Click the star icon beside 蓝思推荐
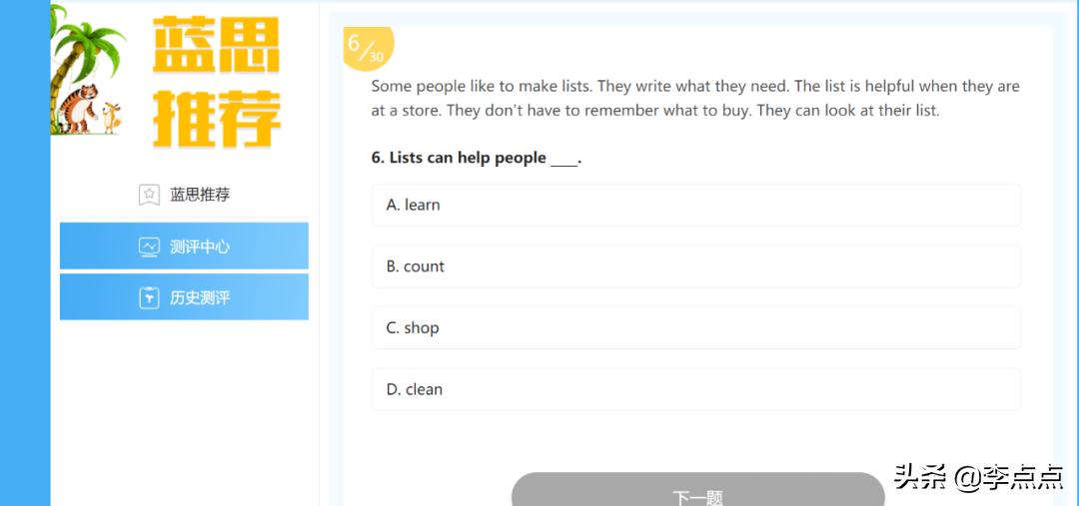This screenshot has width=1079, height=506. tap(149, 196)
